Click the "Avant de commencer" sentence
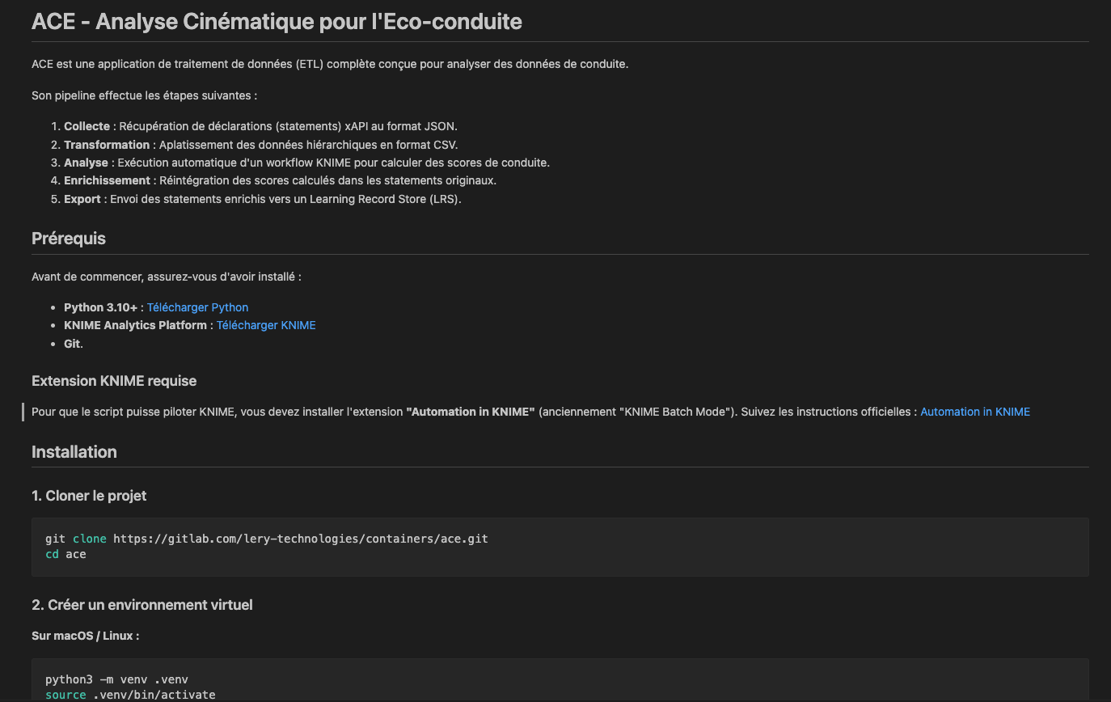1111x702 pixels. coord(167,277)
